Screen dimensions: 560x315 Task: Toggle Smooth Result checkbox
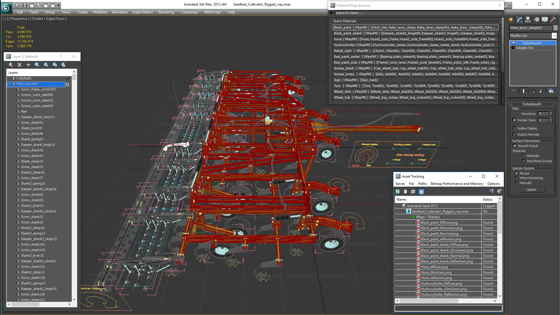(514, 146)
